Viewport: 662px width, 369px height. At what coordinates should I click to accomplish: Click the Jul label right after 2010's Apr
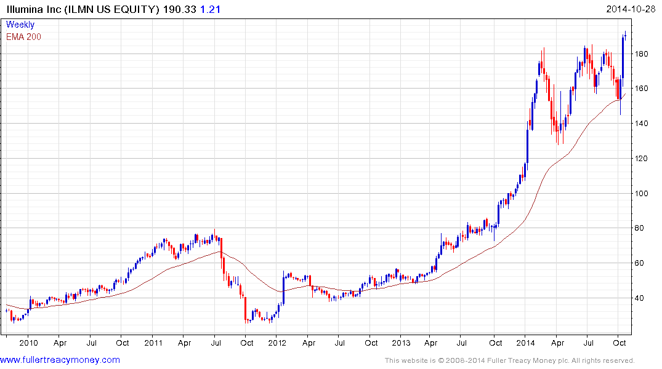(x=91, y=343)
